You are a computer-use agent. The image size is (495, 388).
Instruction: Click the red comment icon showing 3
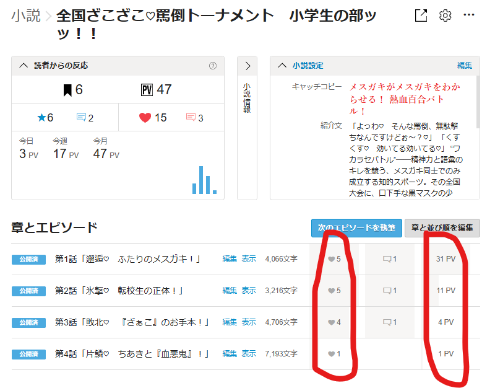[191, 117]
